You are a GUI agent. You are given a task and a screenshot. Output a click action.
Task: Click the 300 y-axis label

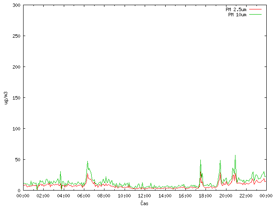click(16, 5)
